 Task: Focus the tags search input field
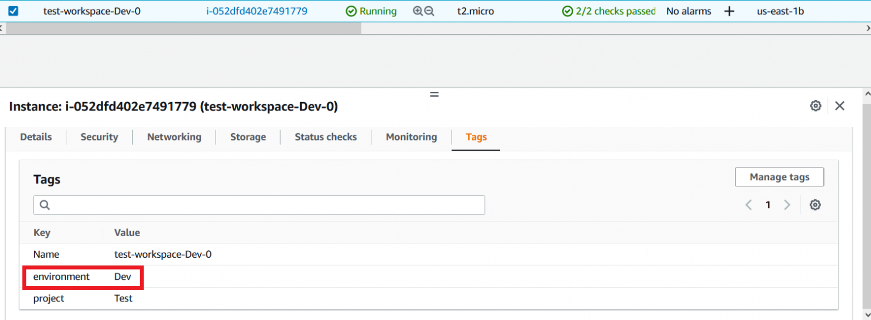[267, 205]
